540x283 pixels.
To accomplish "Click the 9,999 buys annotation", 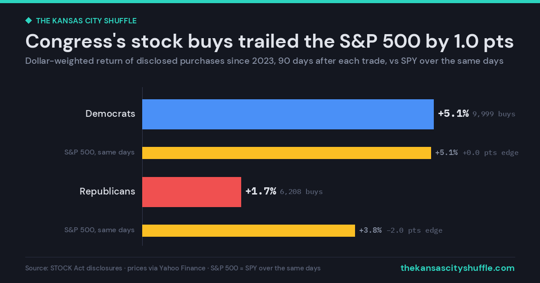I will [494, 114].
